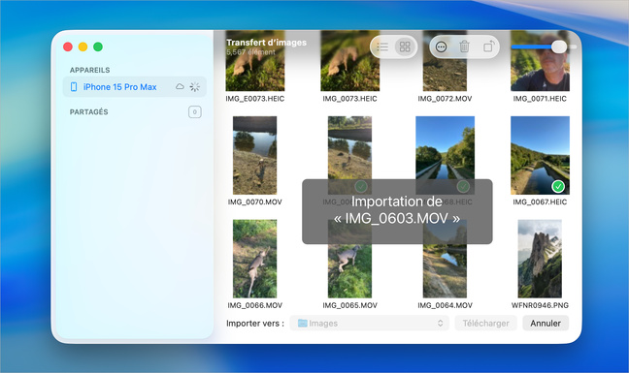Click the trash delete icon
Image resolution: width=629 pixels, height=373 pixels.
[464, 47]
